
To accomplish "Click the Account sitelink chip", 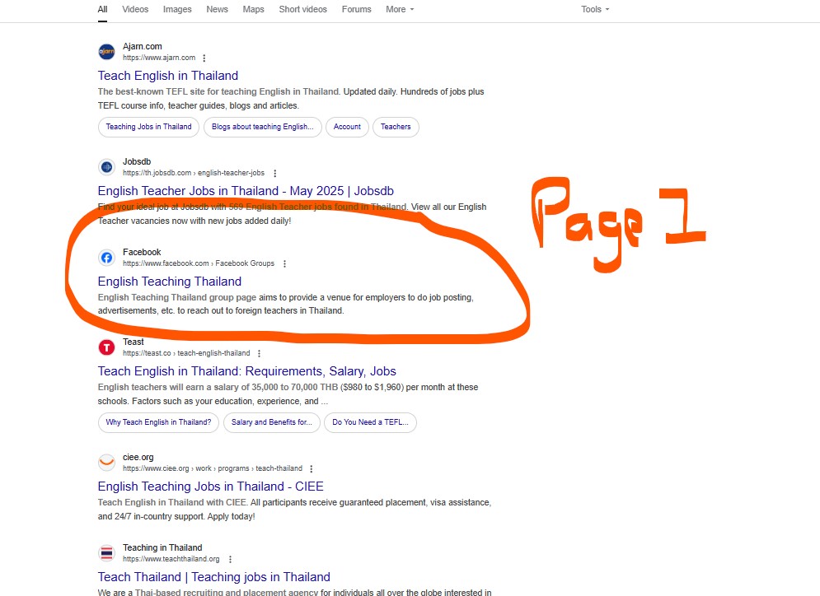I will (x=347, y=127).
